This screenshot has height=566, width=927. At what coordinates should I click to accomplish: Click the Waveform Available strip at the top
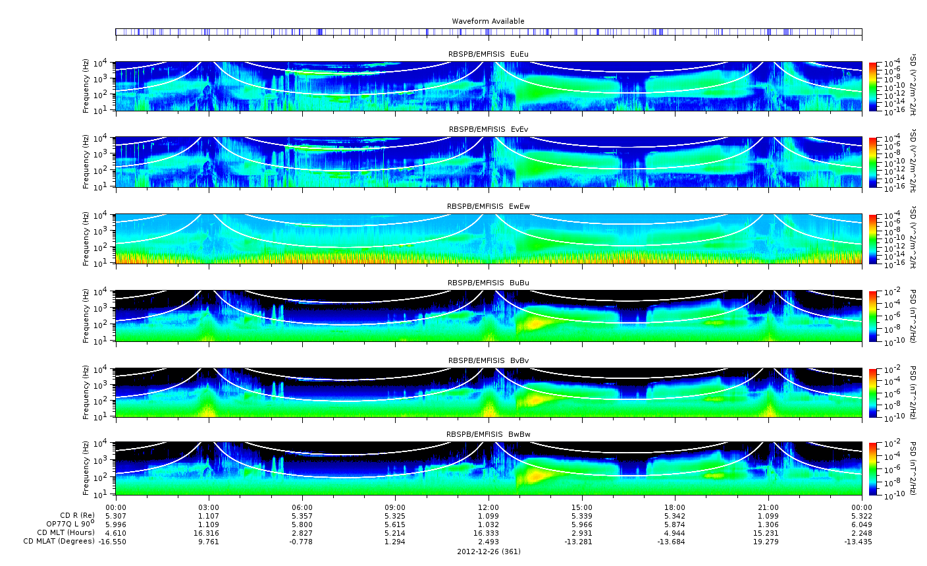(489, 32)
